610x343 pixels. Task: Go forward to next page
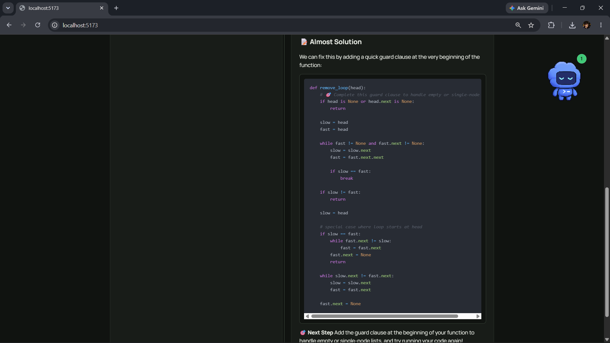[x=23, y=25]
